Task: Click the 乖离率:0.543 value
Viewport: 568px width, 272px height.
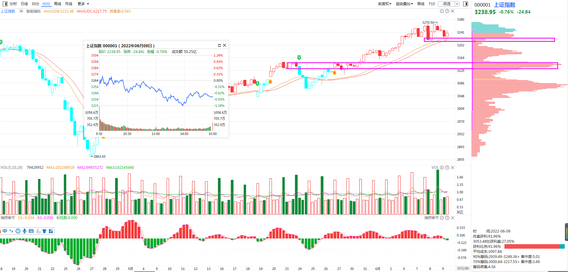Action: [x=120, y=11]
